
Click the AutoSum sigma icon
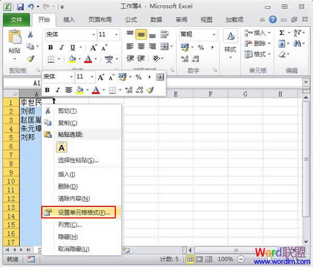pyautogui.click(x=282, y=33)
